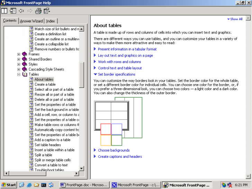
Task: Click the Back arrow in help toolbar
Action: pos(21,11)
